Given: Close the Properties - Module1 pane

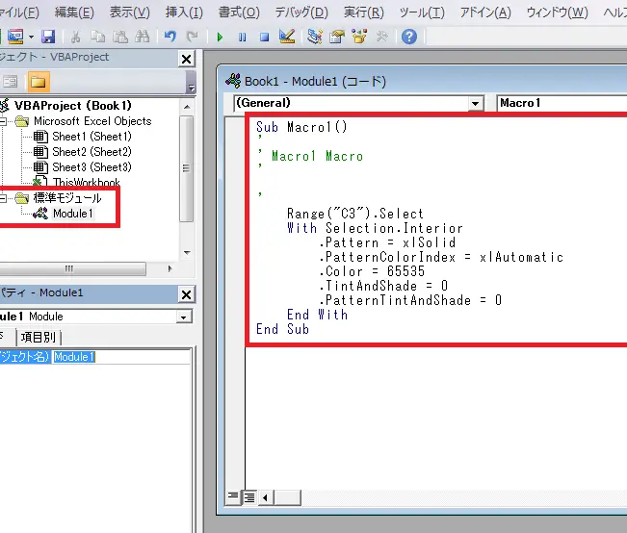Looking at the screenshot, I should click(x=186, y=294).
